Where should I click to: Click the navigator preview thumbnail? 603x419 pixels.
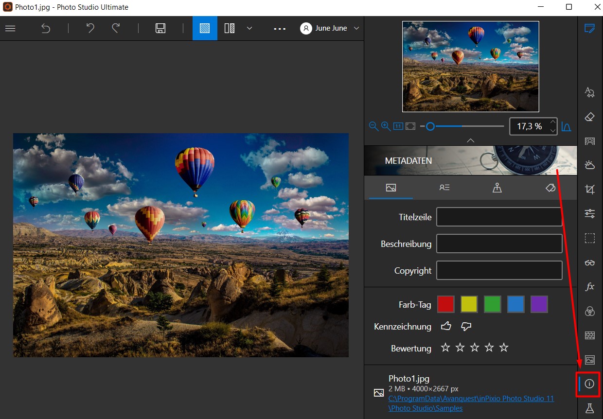(471, 67)
